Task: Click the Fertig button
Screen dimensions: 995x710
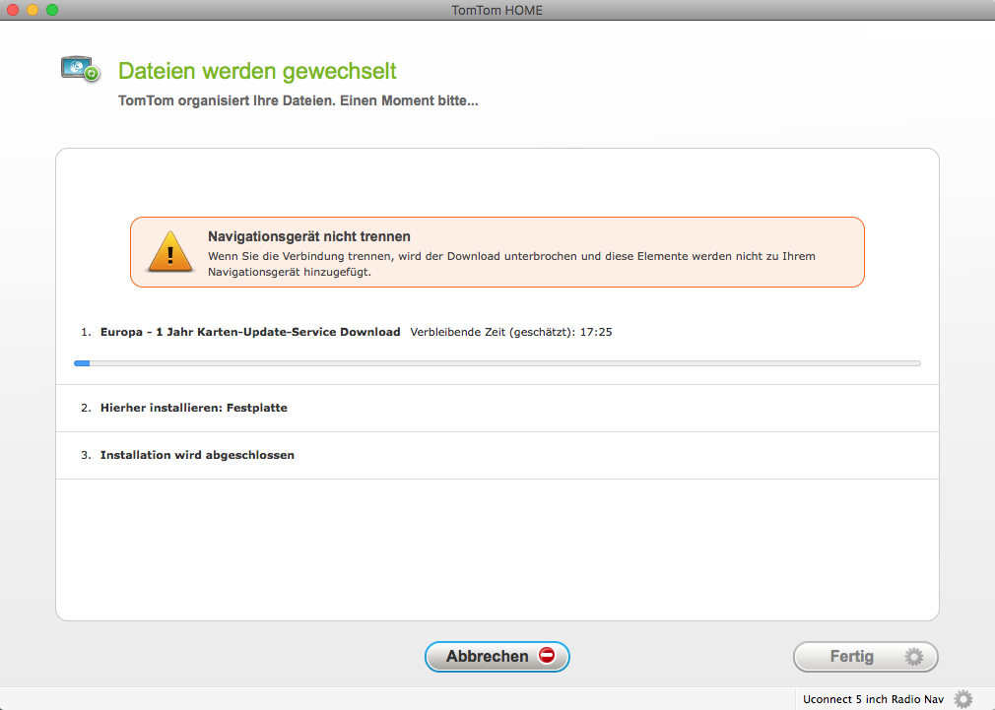Action: coord(866,656)
